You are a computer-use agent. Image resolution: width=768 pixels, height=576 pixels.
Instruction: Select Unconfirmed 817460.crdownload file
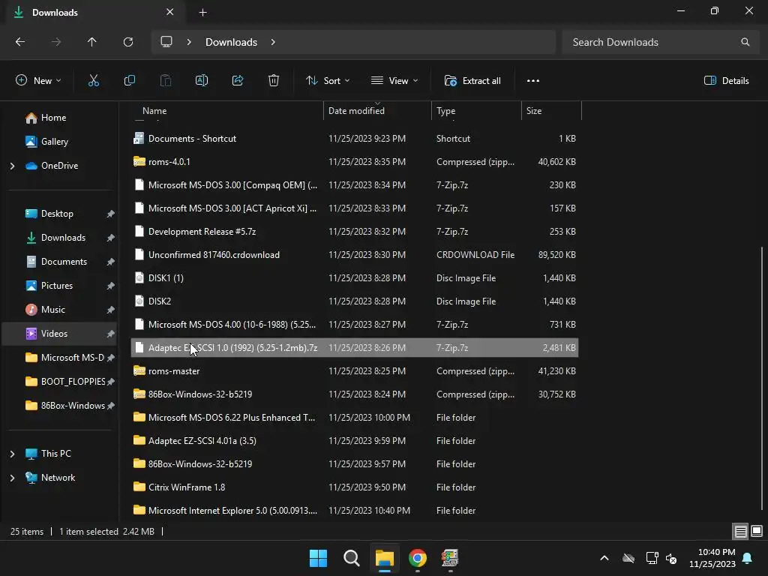pyautogui.click(x=355, y=255)
